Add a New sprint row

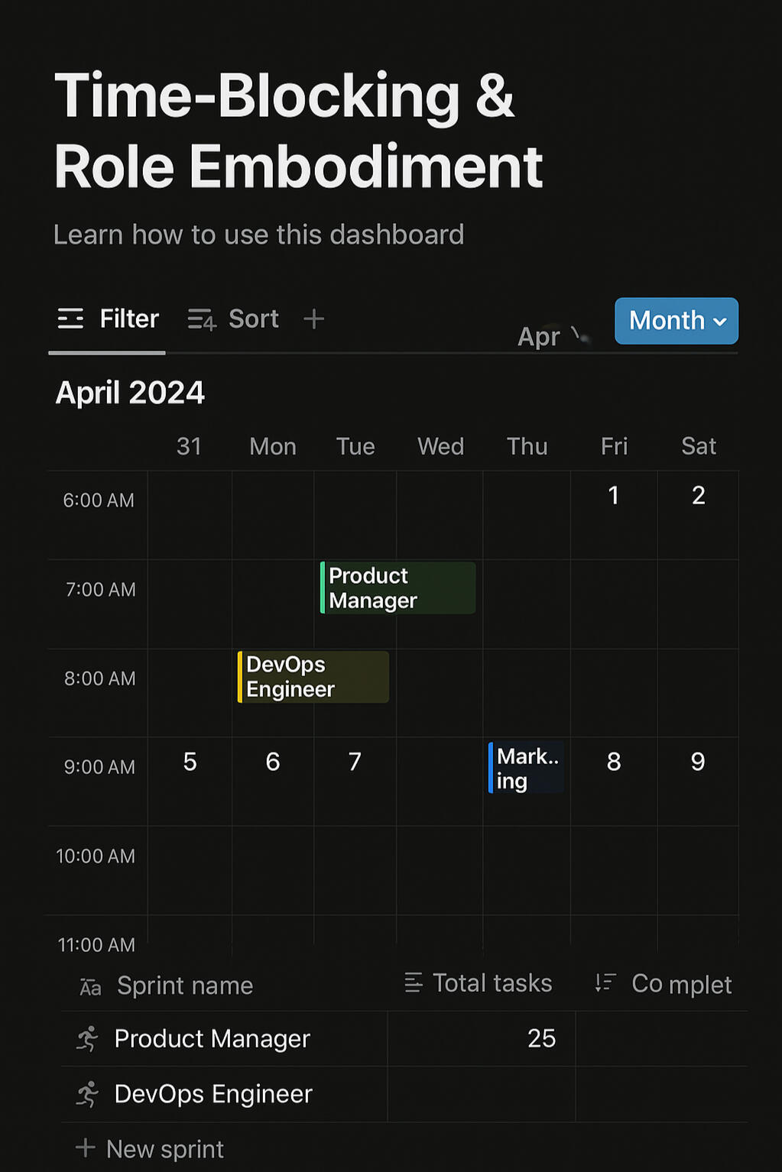click(164, 1148)
